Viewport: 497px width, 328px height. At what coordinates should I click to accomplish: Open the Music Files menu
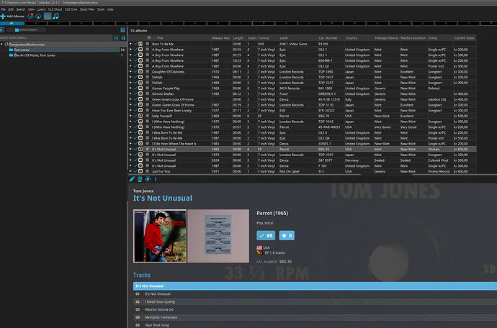pyautogui.click(x=87, y=9)
